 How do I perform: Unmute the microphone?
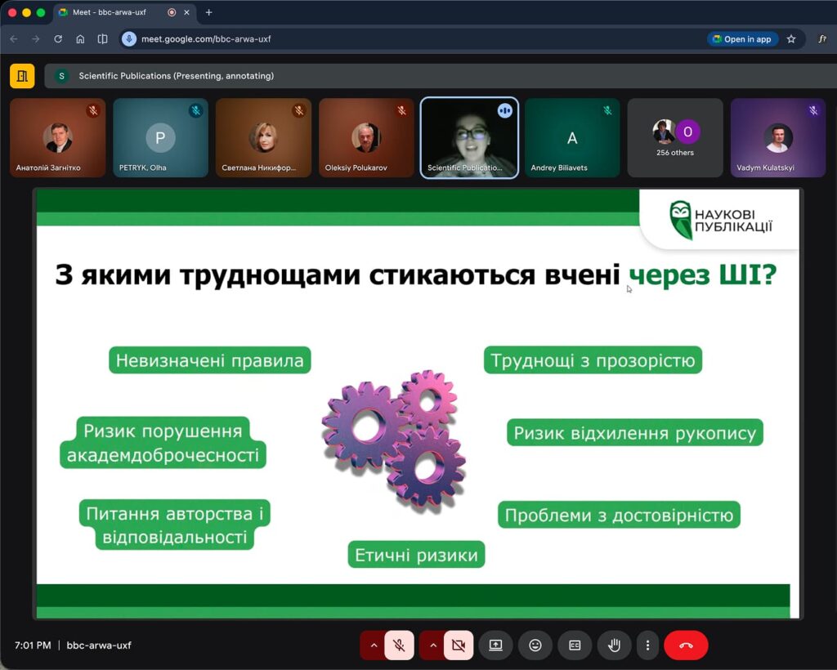coord(399,645)
